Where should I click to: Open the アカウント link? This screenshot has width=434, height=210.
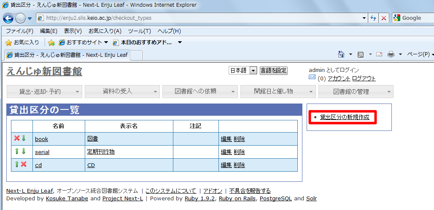(339, 78)
